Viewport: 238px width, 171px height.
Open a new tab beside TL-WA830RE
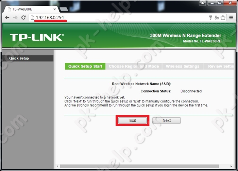(x=64, y=9)
